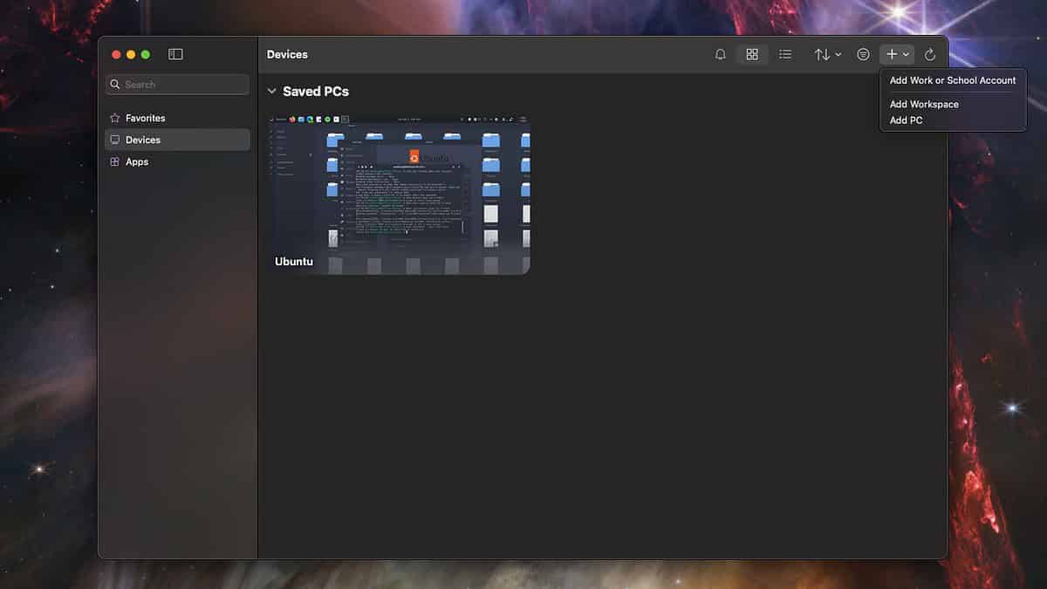Screen dimensions: 1047x589
Task: Choose Add Workspace from the menu
Action: (x=923, y=104)
